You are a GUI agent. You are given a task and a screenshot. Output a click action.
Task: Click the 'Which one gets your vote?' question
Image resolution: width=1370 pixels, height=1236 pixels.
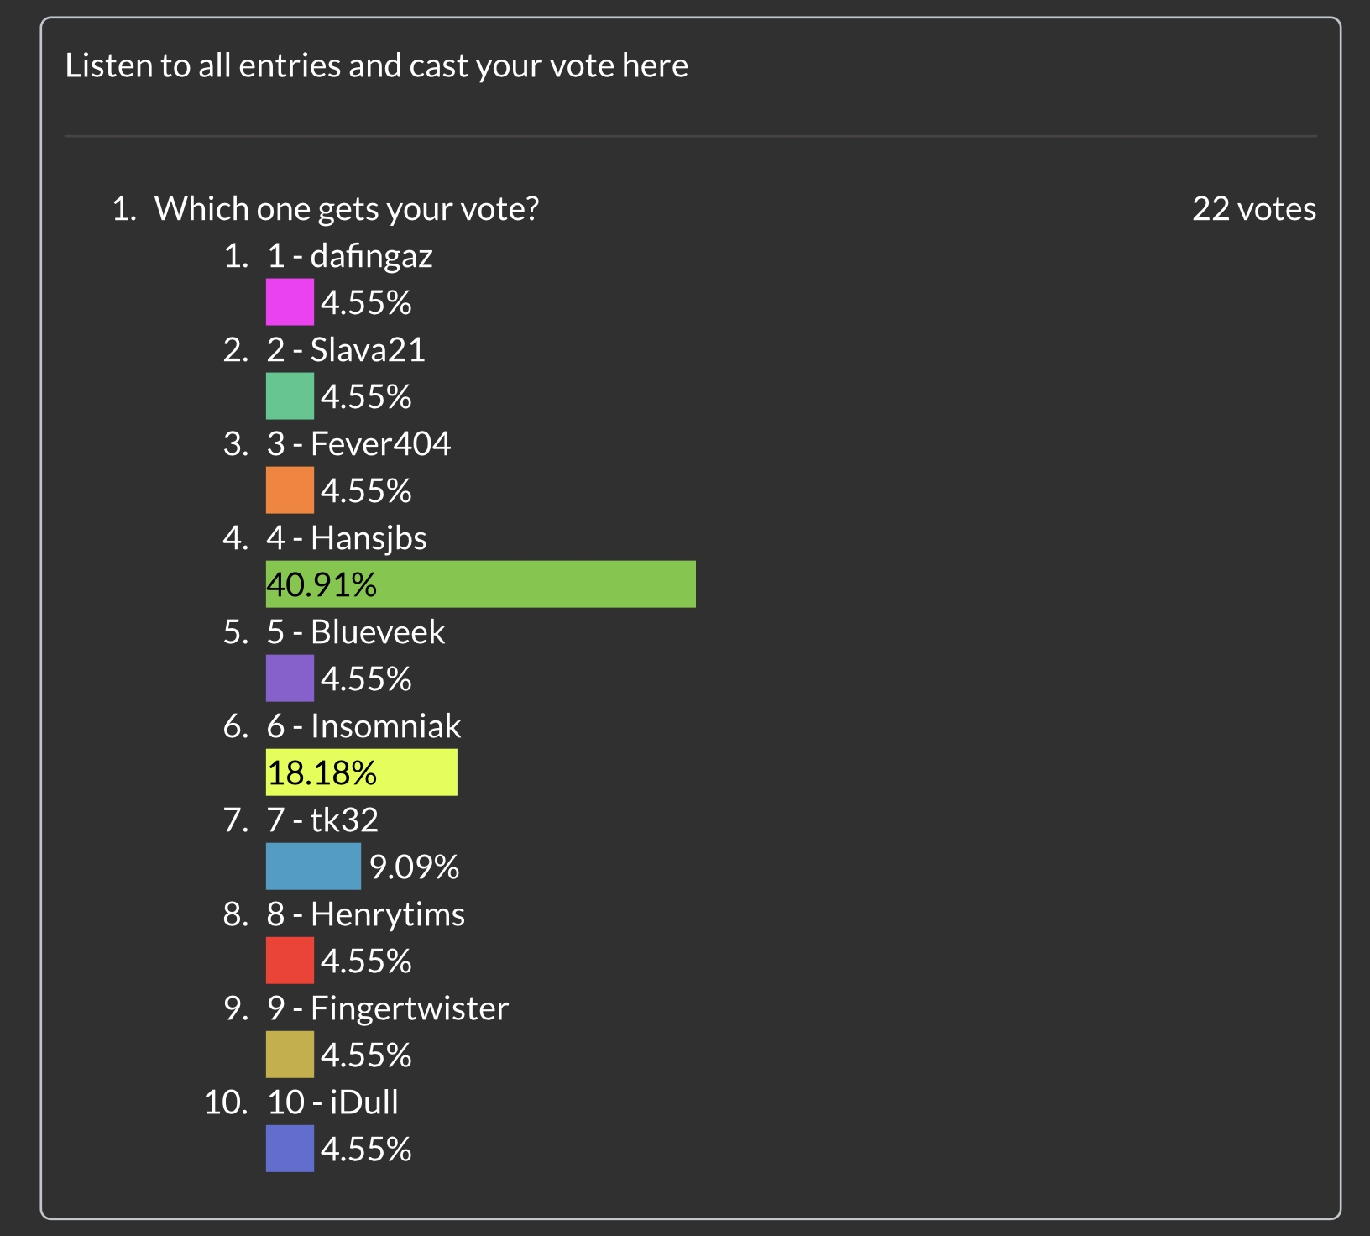(x=347, y=209)
